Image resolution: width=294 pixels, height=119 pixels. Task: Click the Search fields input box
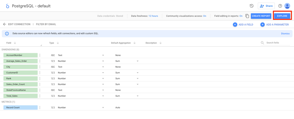[277, 43]
